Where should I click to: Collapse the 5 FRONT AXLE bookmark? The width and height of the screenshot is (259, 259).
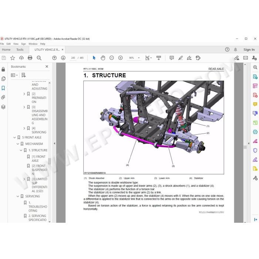pyautogui.click(x=14, y=137)
